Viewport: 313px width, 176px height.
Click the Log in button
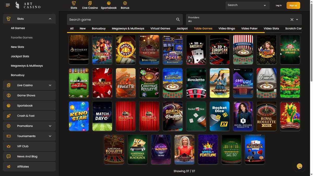[x=279, y=5]
